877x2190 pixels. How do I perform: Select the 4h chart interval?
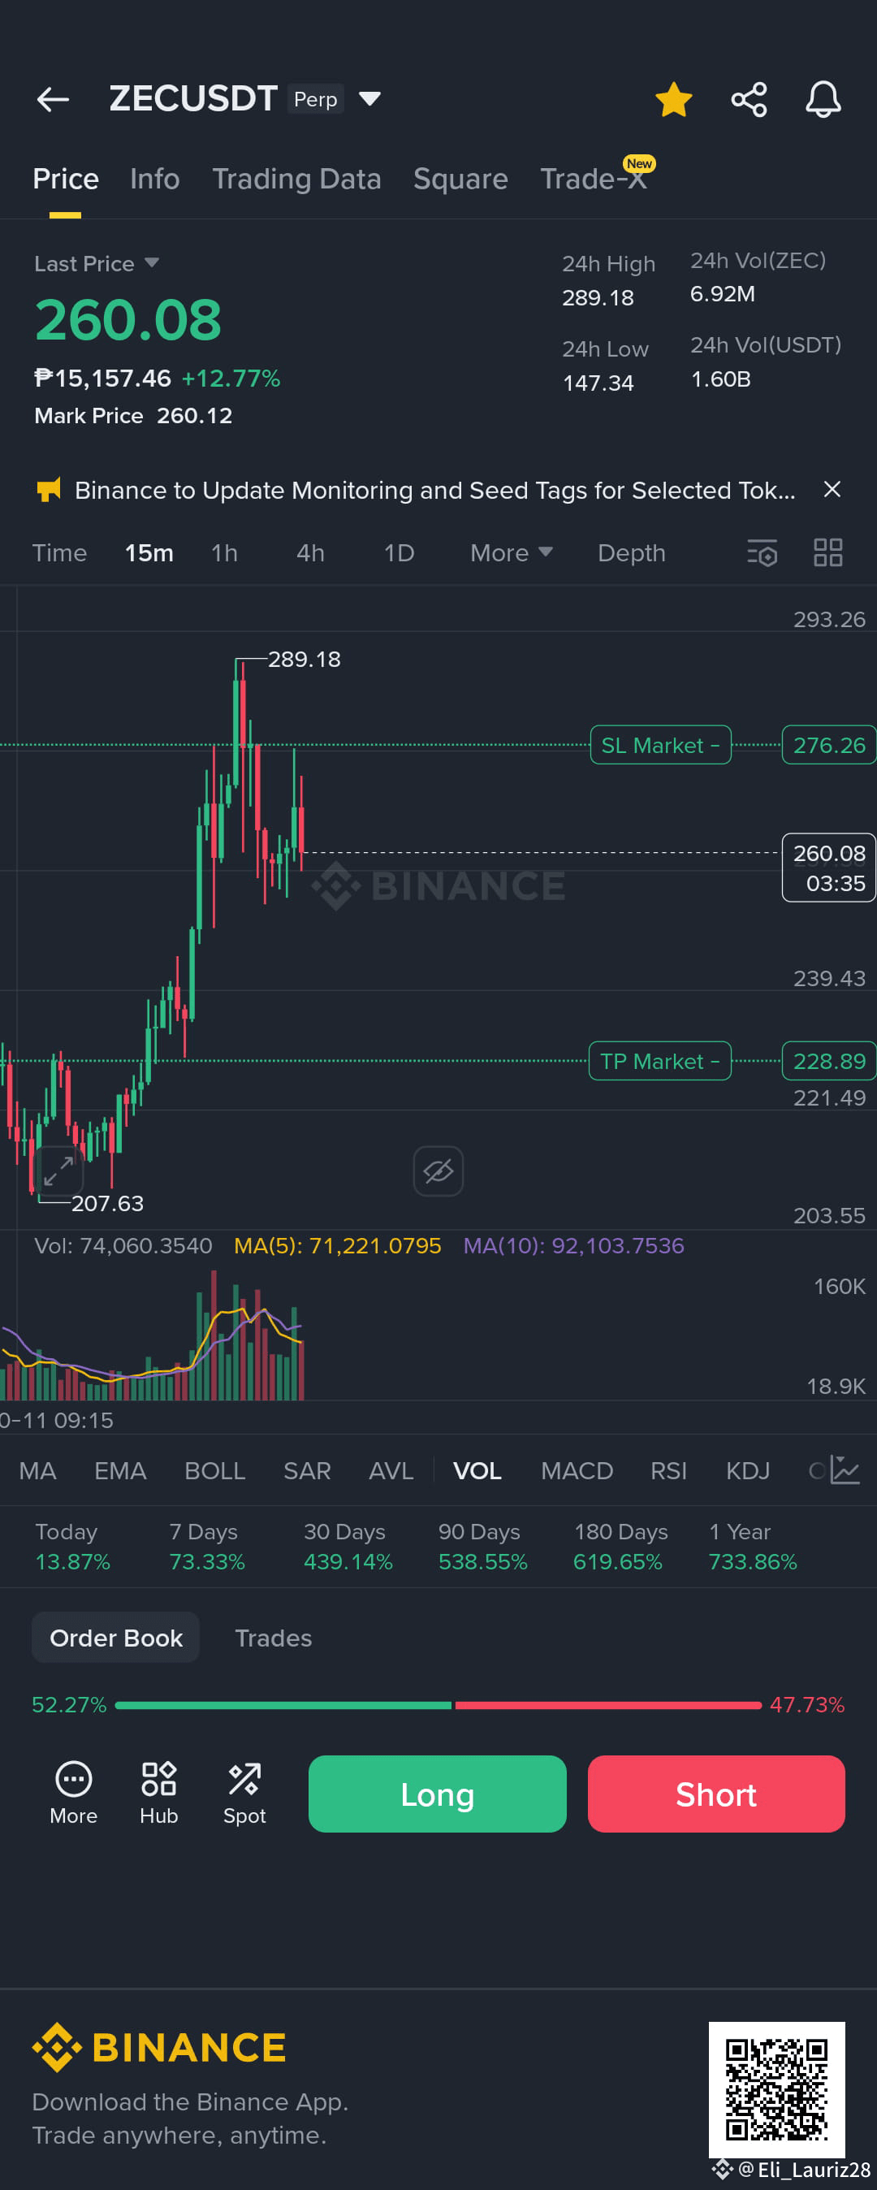[310, 553]
